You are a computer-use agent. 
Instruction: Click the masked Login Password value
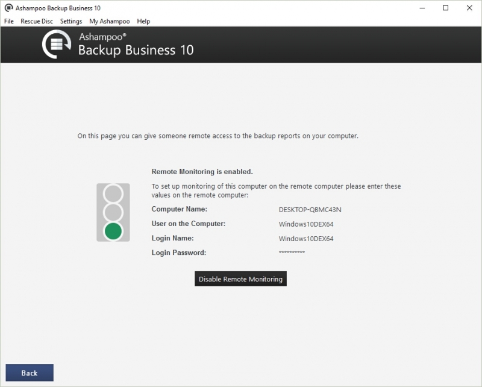coord(292,253)
